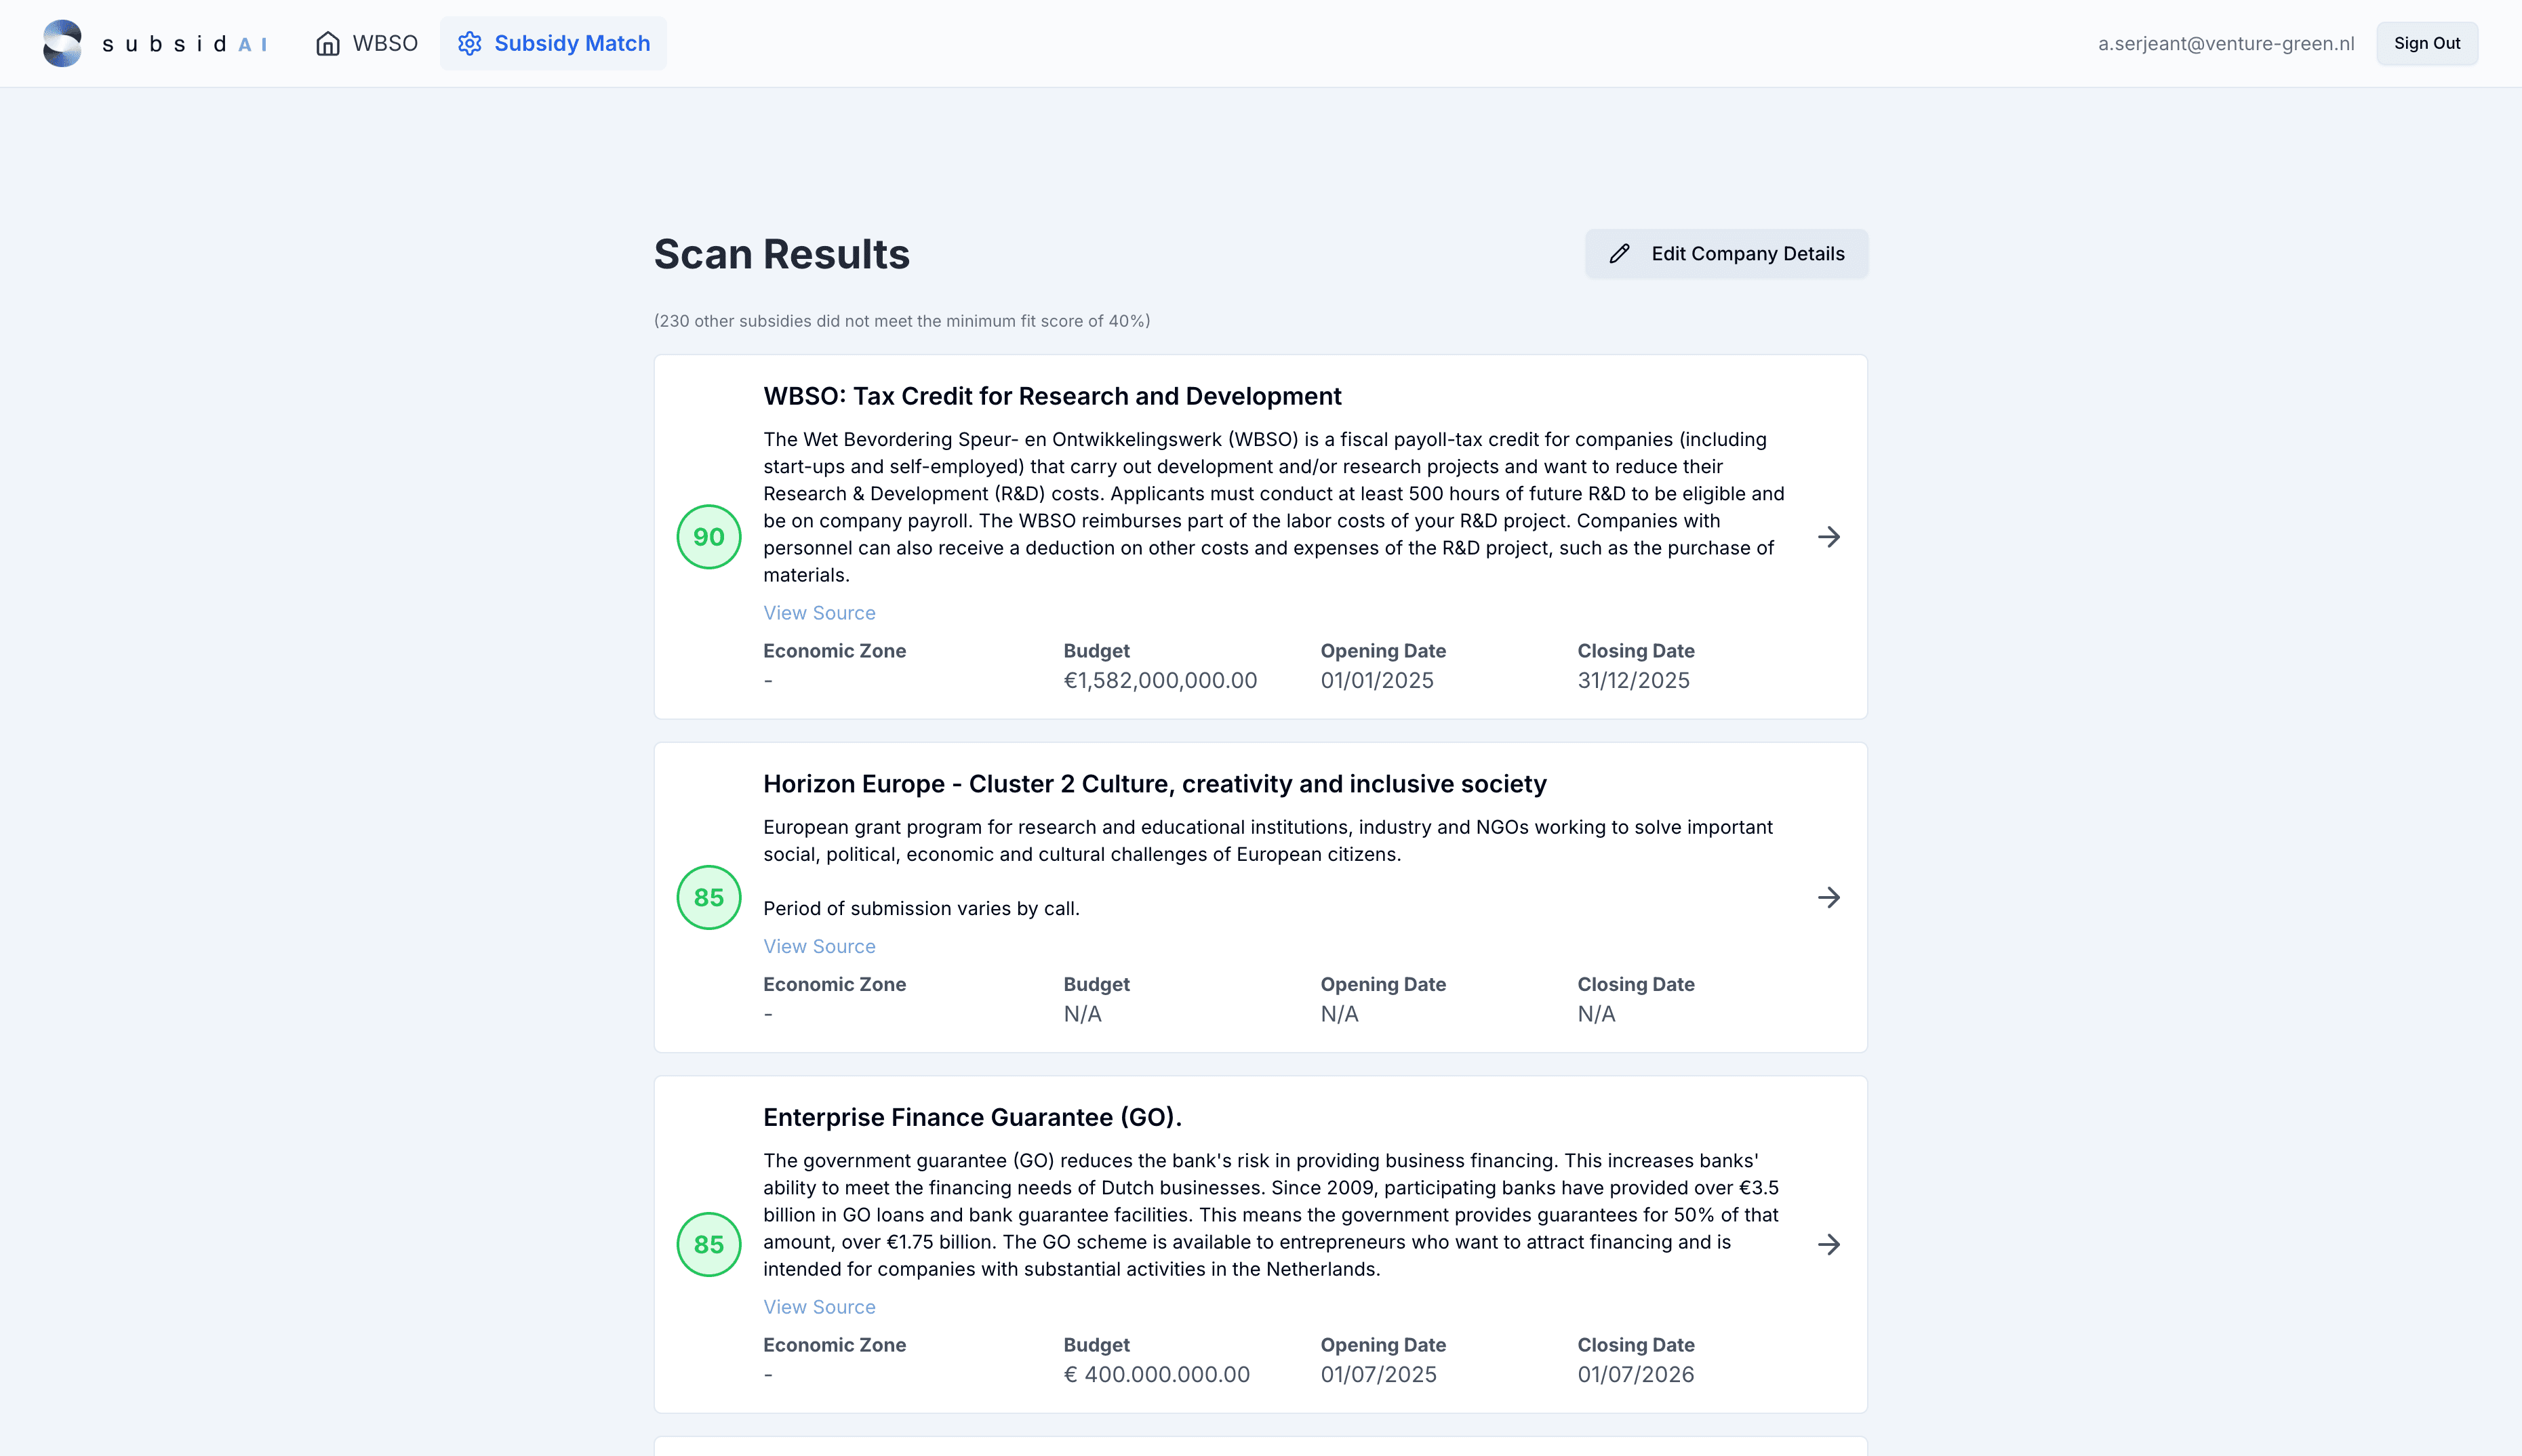This screenshot has width=2522, height=1456.
Task: Open Enterprise Finance Guarantee via arrow icon
Action: pyautogui.click(x=1828, y=1244)
